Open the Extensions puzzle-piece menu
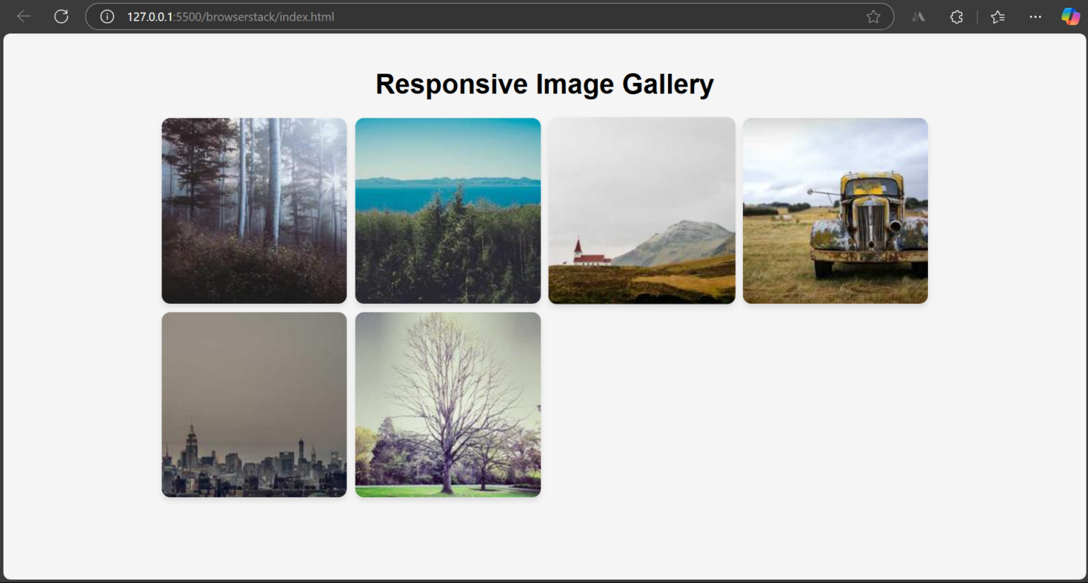Image resolution: width=1088 pixels, height=583 pixels. [956, 16]
